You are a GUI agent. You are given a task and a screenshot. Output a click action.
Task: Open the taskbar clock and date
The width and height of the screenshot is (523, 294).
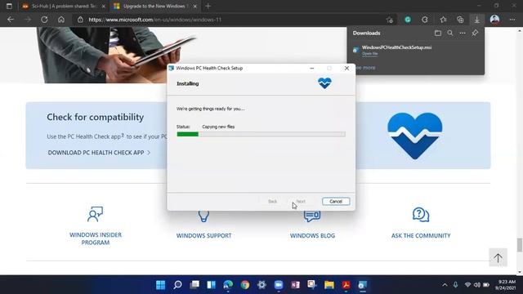[506, 285]
